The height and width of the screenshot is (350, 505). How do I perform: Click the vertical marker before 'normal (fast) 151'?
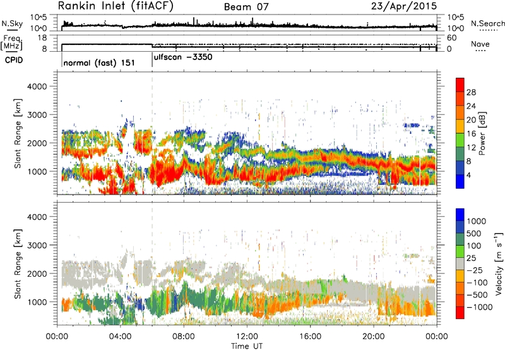[61, 60]
